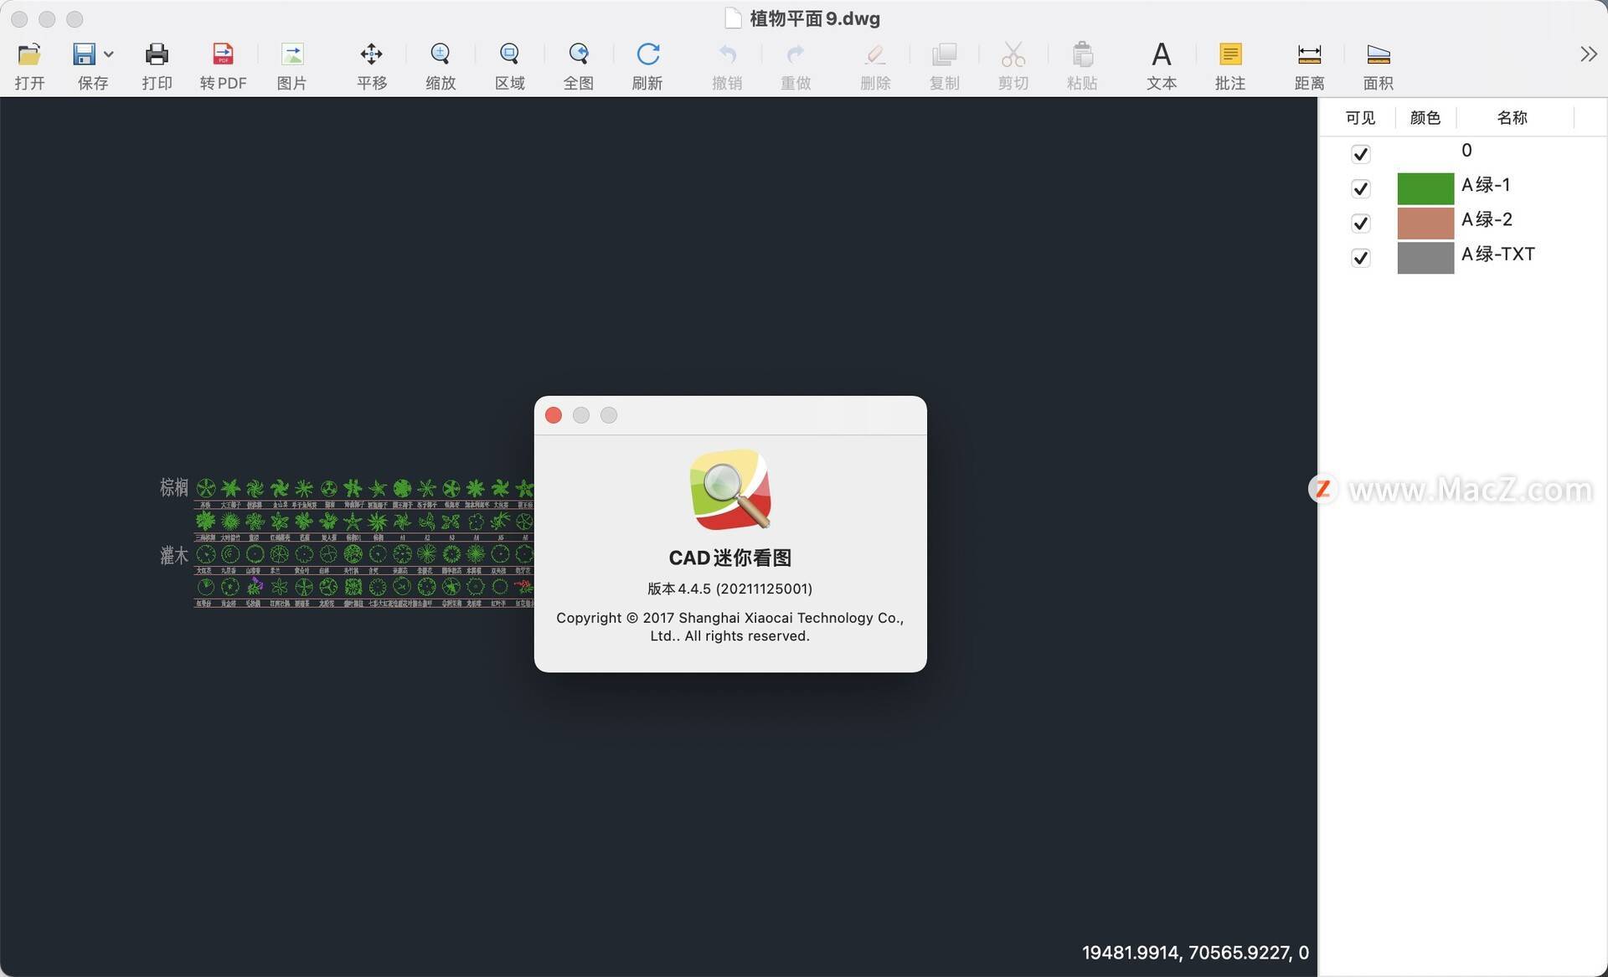Expand hidden toolbar items via chevron
Screen dimensions: 1608x977
click(x=1587, y=54)
